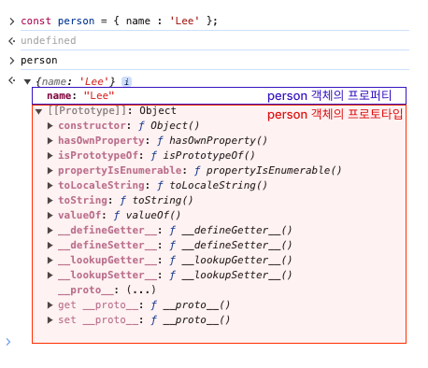Image resolution: width=428 pixels, height=368 pixels.
Task: Expand the set __proto__ accessor
Action: coord(50,319)
